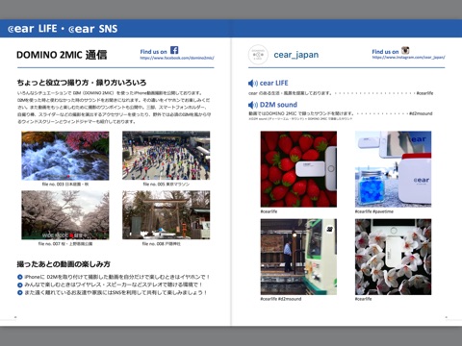Open the tram at station Instagram photo
This screenshot has width=462, height=346.
[298, 257]
